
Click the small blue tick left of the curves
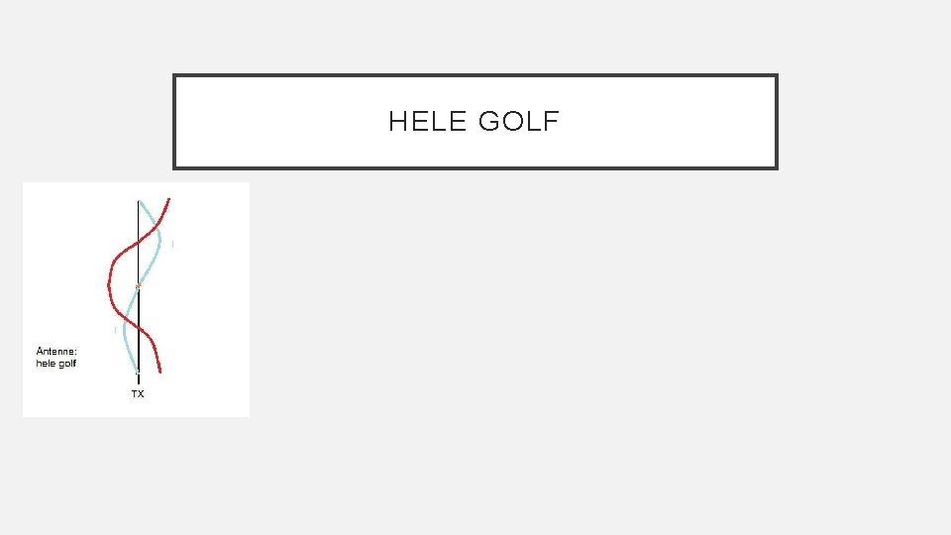click(x=116, y=329)
